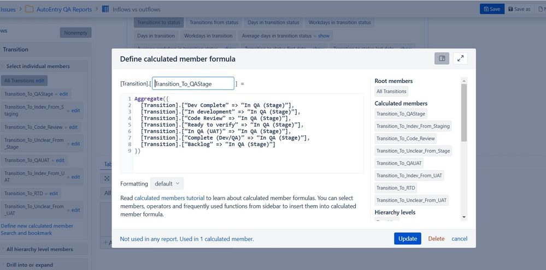Open AutoEntry QA Reports breadcrumb
The height and width of the screenshot is (270, 546).
(64, 9)
